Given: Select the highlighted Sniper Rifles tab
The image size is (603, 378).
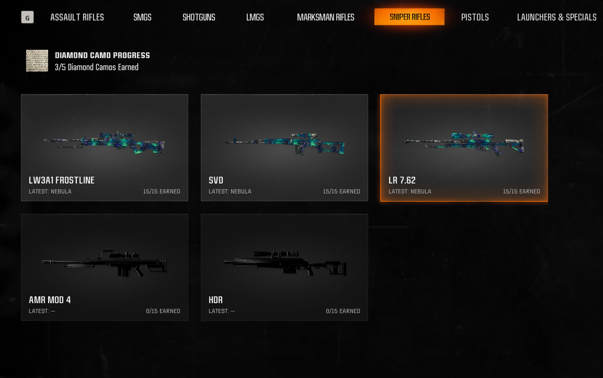Looking at the screenshot, I should point(409,17).
